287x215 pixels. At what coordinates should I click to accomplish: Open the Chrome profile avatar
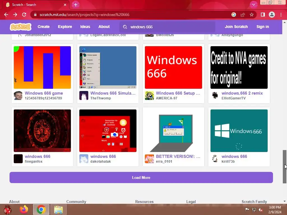coord(272,15)
